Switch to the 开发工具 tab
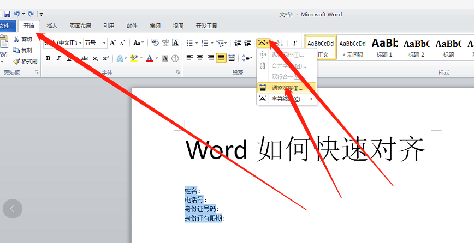 pos(206,26)
